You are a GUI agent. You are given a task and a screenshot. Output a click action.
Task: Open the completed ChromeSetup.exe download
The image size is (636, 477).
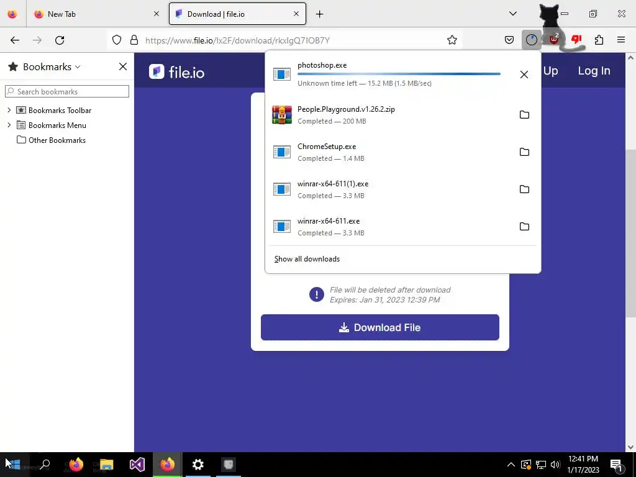tap(389, 152)
